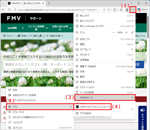
Task: Open the Read aloud feature in the address bar
Action: coord(104,10)
